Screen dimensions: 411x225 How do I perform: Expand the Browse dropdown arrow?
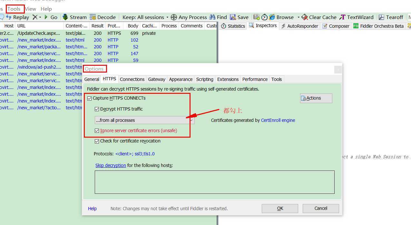click(x=298, y=17)
